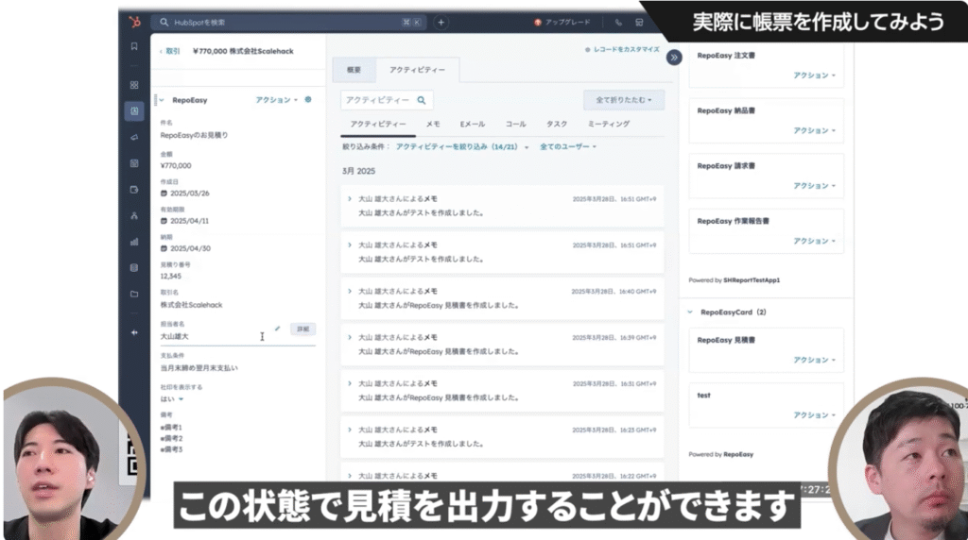The image size is (968, 540).
Task: Open the bookmarks icon in sidebar
Action: coord(134,46)
